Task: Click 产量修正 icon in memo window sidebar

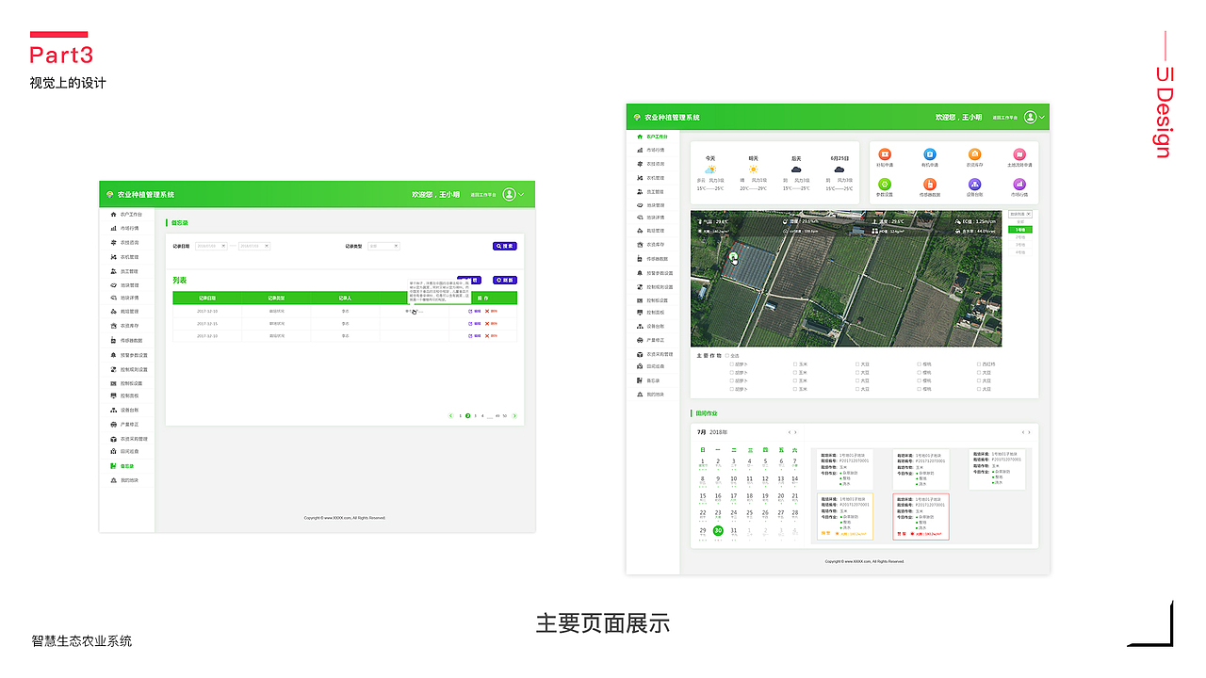Action: point(113,425)
